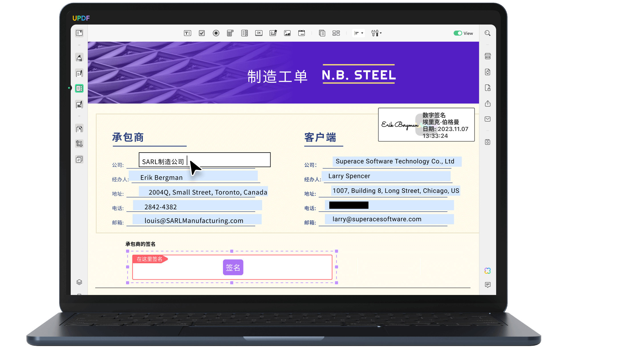
Task: Select the Check Box field tool
Action: coord(202,33)
